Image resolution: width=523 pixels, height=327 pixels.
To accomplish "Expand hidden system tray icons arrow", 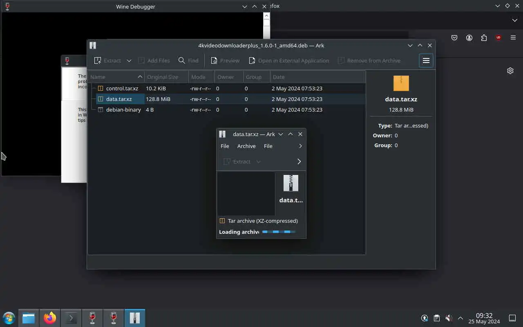I will pyautogui.click(x=460, y=318).
